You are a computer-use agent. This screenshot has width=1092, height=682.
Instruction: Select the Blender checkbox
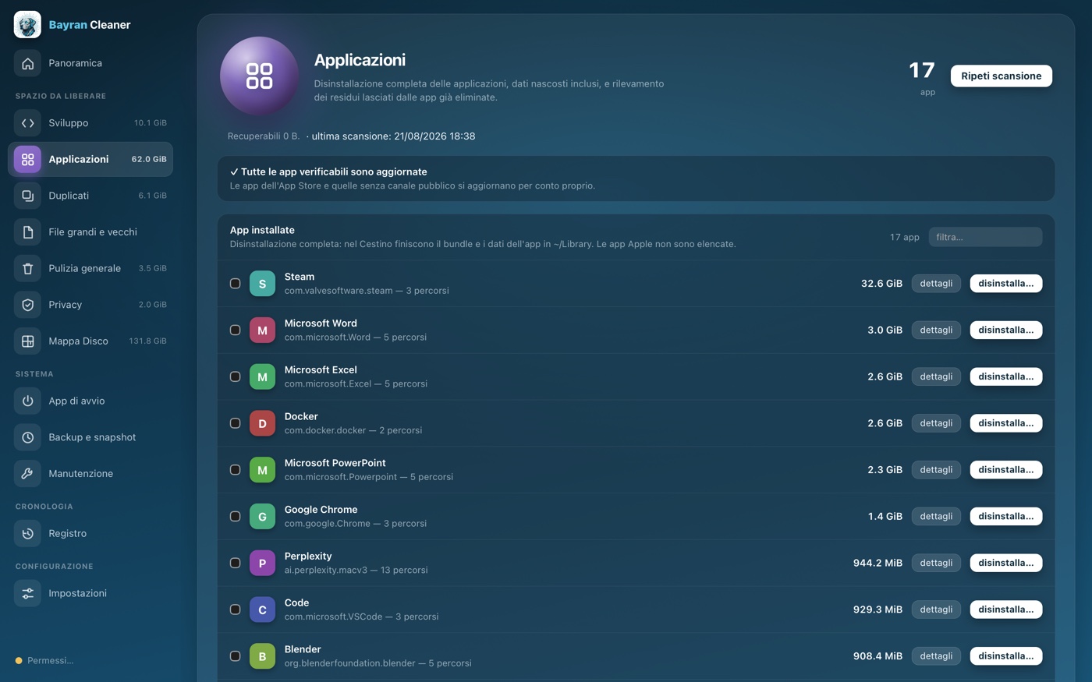[x=235, y=656]
